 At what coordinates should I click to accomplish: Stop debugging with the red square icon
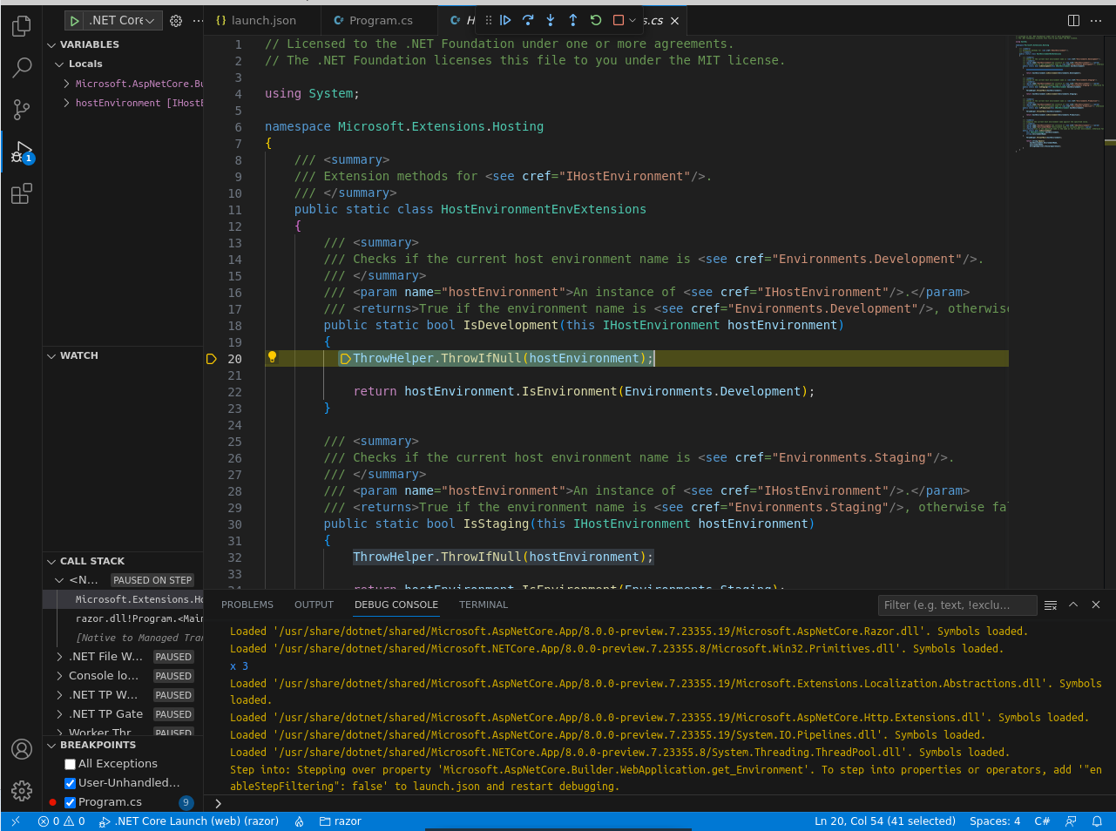[x=618, y=19]
